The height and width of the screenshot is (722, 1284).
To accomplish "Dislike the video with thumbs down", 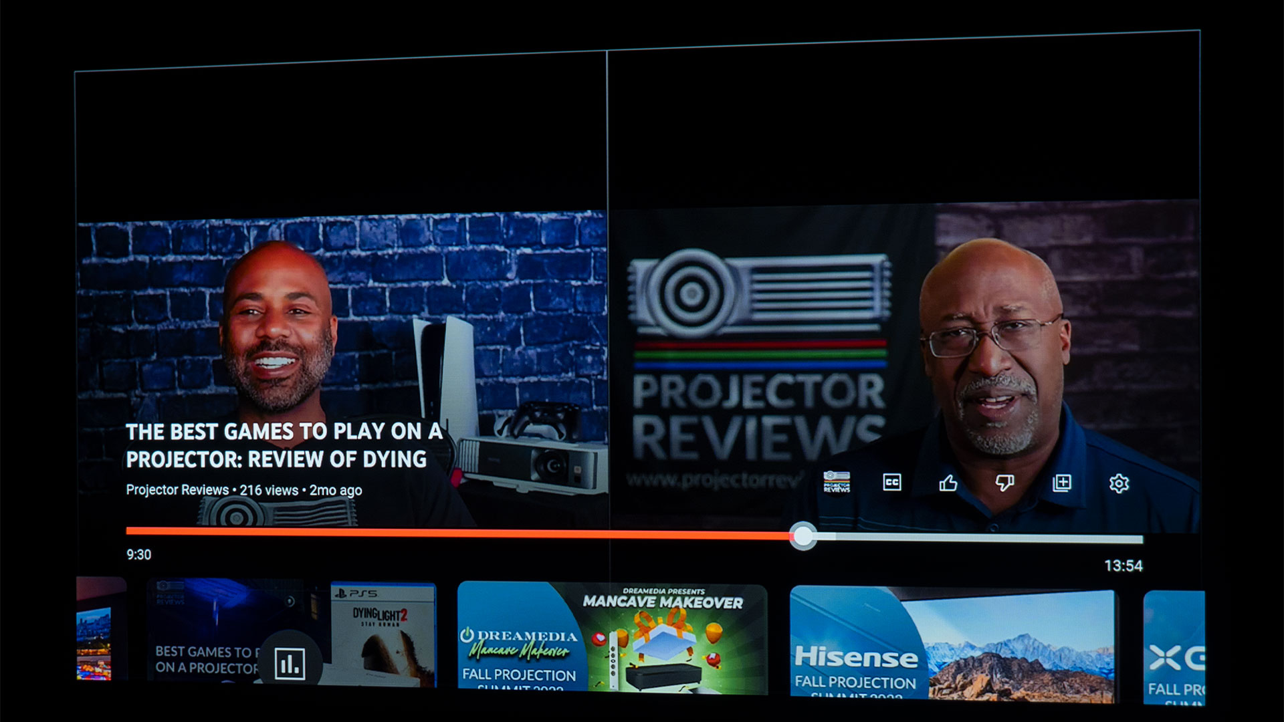I will tap(1004, 483).
